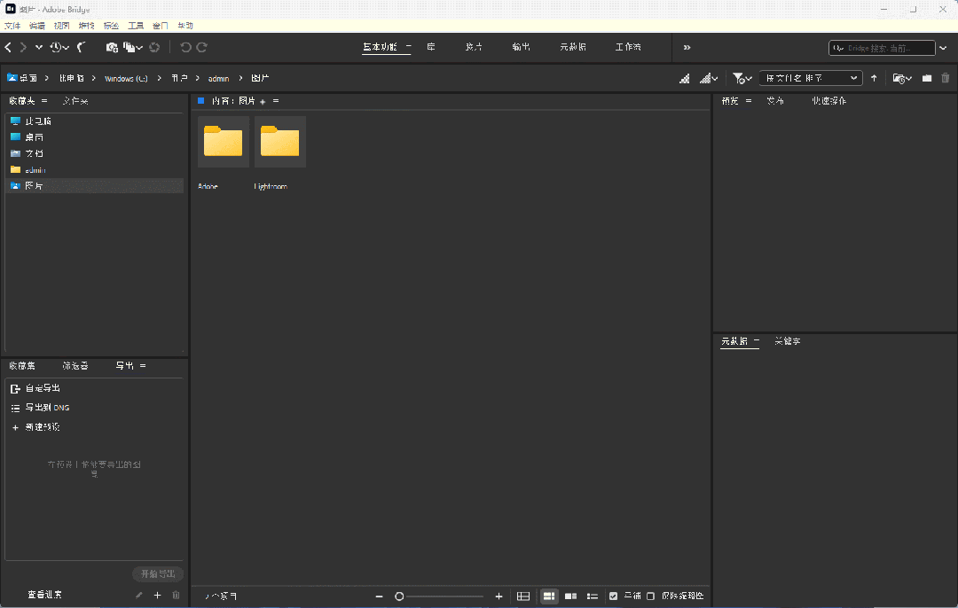Click the rotate clockwise icon
The image size is (958, 608).
[x=202, y=46]
